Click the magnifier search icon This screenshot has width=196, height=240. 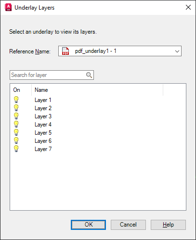89,75
